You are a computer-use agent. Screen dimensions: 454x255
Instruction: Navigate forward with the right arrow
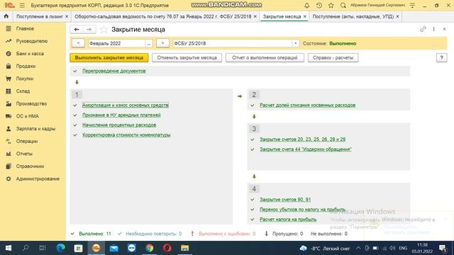[x=89, y=29]
